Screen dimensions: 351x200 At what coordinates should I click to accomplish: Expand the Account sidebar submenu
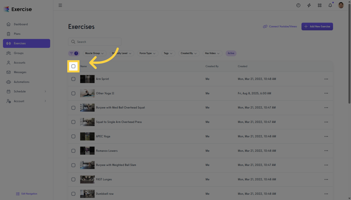click(x=45, y=101)
